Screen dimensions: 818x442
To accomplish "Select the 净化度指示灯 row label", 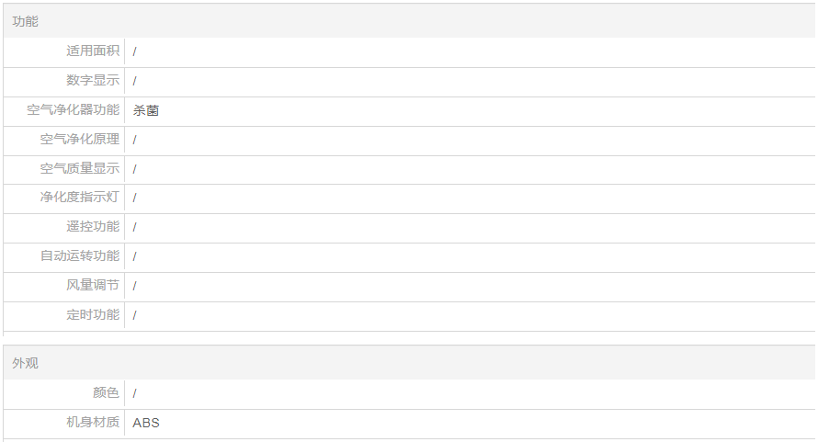I will tap(80, 198).
